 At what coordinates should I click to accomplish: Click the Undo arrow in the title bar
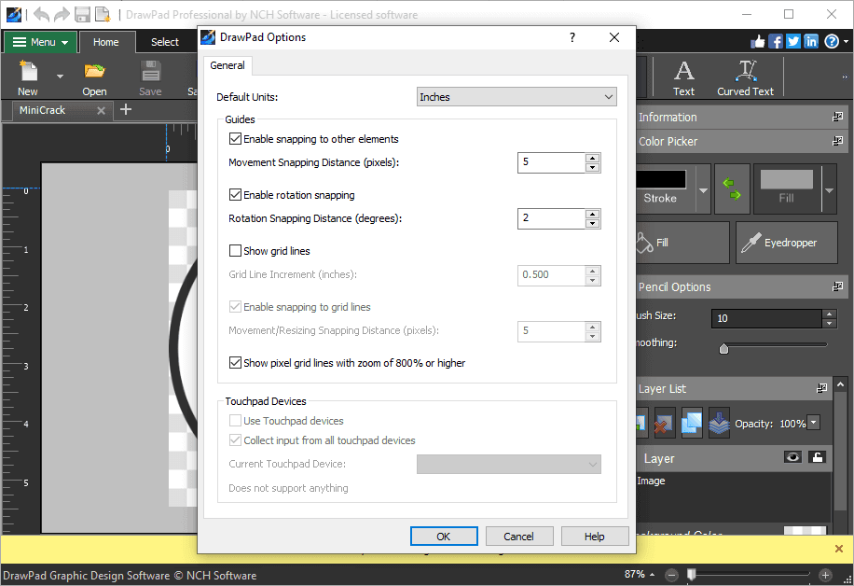click(x=41, y=14)
